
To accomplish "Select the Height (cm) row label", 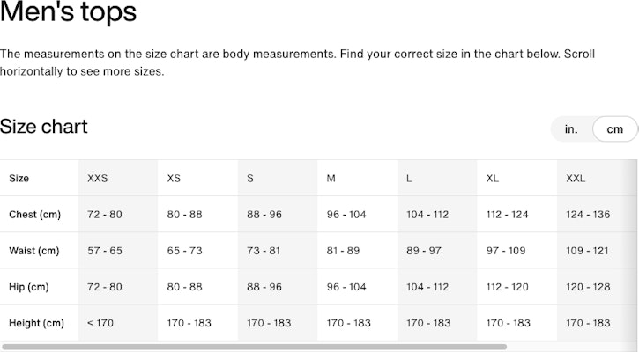I will (x=36, y=323).
